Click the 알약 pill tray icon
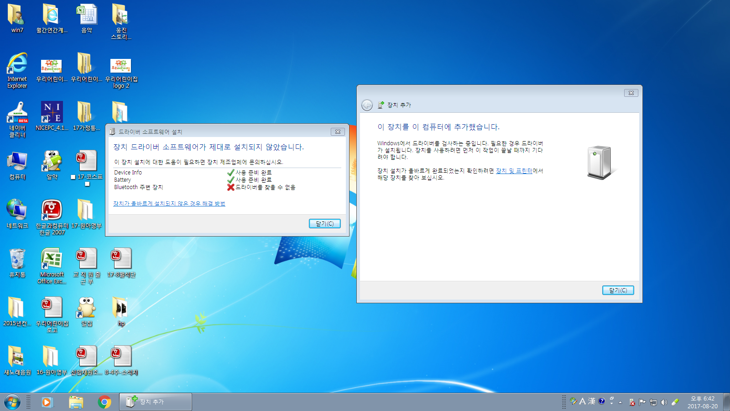This screenshot has width=730, height=411. (x=675, y=402)
